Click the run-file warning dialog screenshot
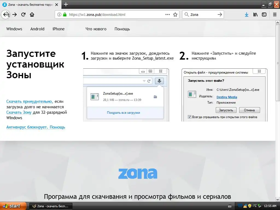The width and height of the screenshot is (280, 210). pyautogui.click(x=224, y=95)
